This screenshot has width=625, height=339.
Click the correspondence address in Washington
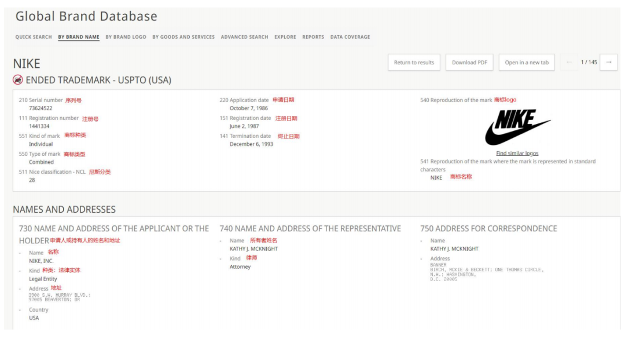pyautogui.click(x=486, y=272)
